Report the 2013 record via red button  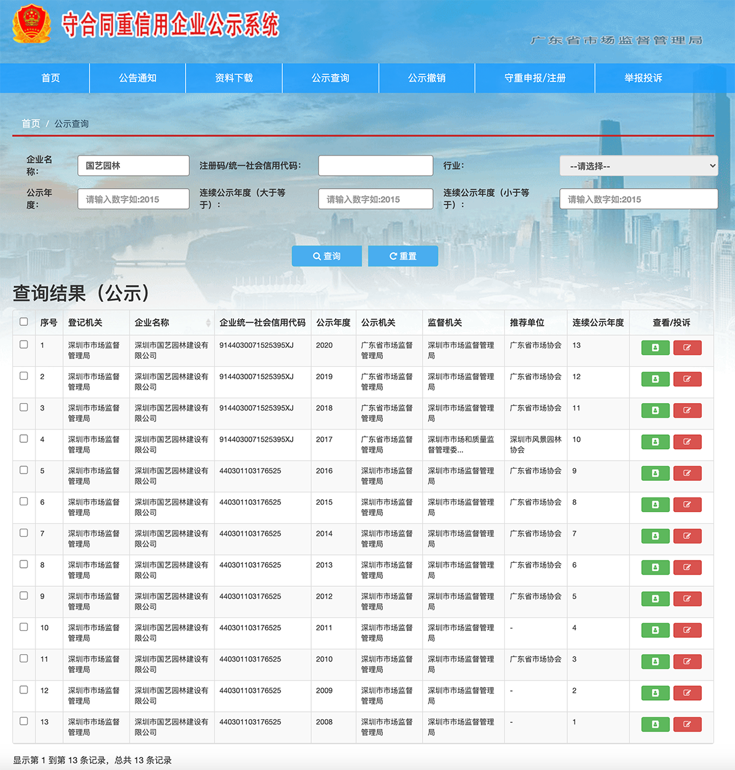(x=687, y=567)
